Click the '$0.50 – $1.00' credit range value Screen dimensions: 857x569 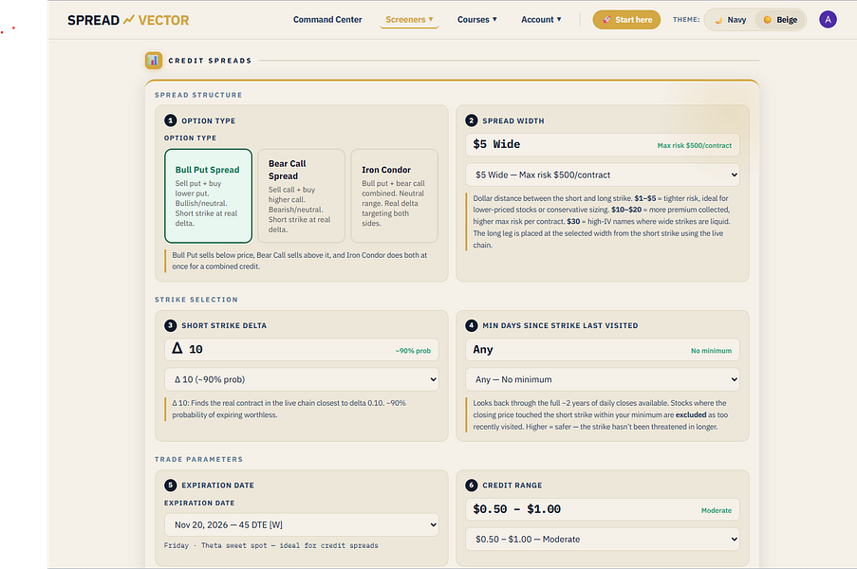(516, 509)
